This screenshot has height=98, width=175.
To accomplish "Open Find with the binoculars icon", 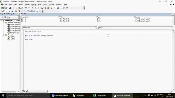I will pyautogui.click(x=22, y=8).
